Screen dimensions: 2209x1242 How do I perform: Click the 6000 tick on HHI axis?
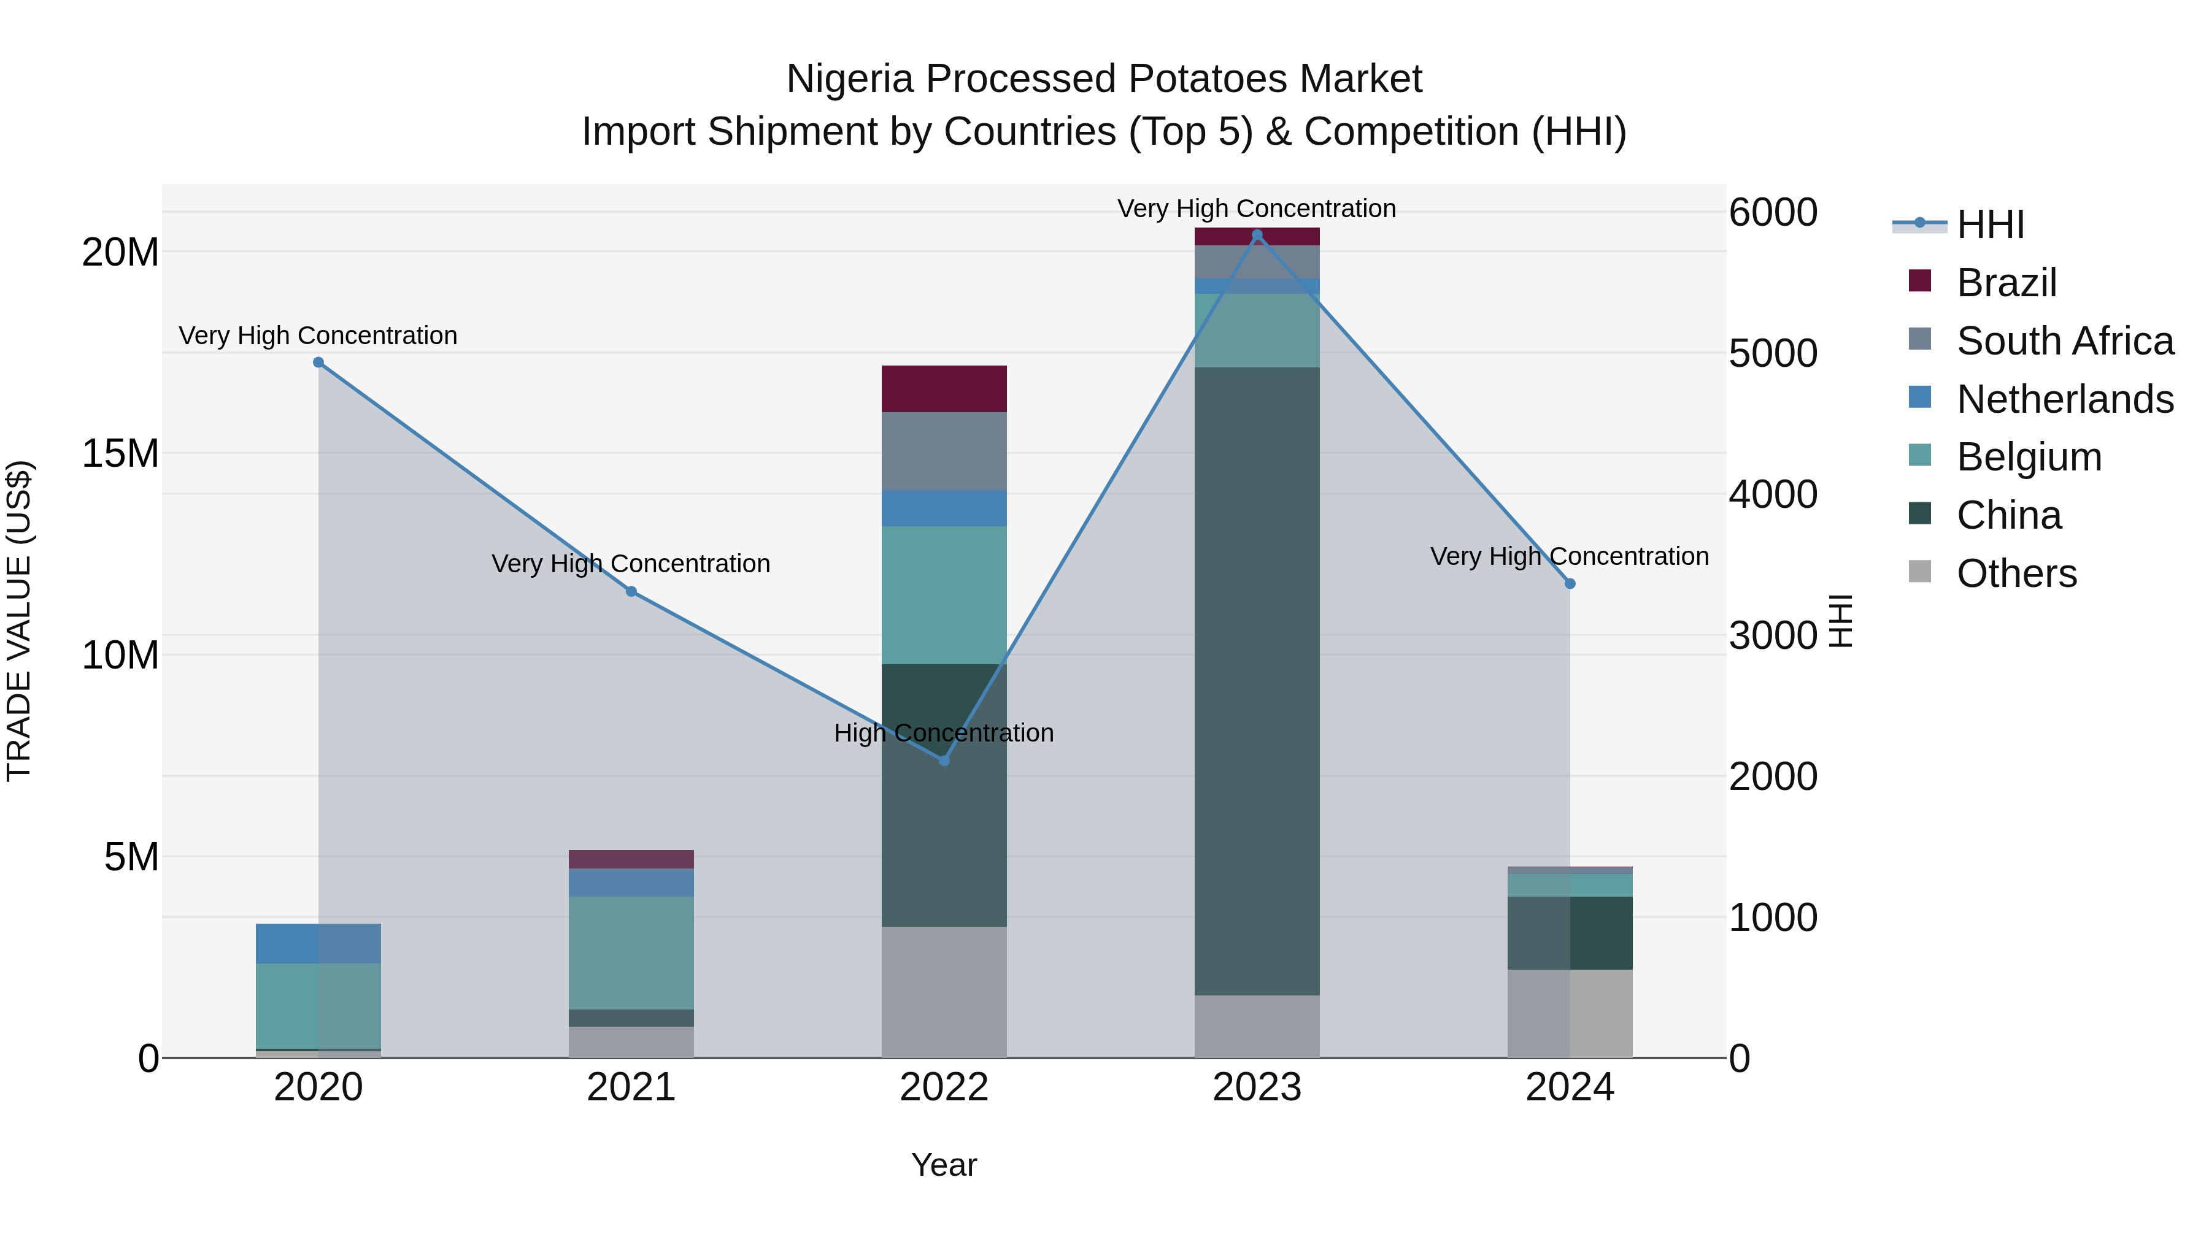point(1773,212)
